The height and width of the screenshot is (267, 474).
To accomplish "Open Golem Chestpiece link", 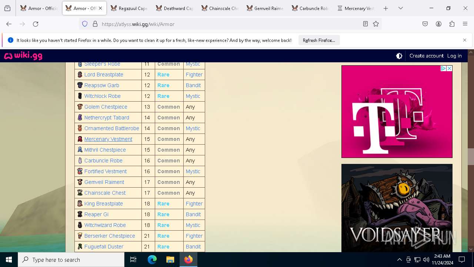I will point(106,107).
